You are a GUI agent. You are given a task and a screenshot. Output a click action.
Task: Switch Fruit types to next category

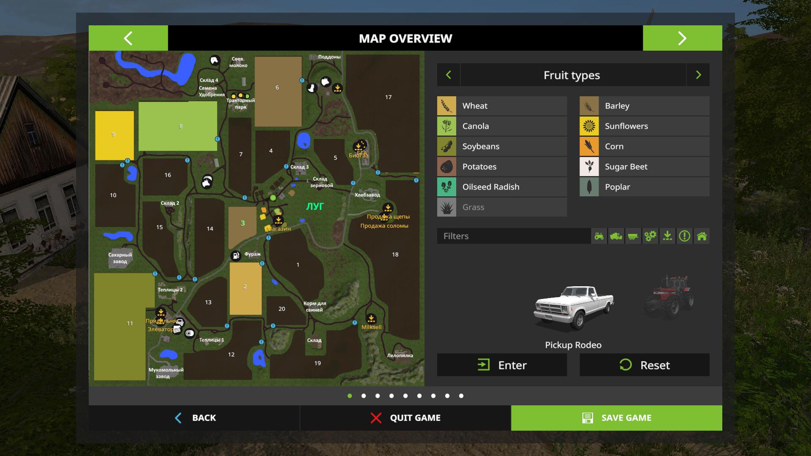pos(698,75)
